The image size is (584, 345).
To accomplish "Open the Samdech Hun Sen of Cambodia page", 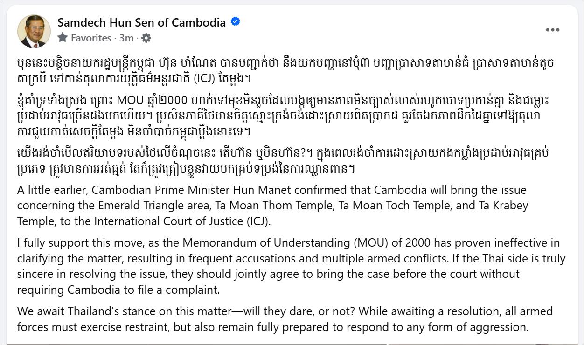I will (141, 22).
